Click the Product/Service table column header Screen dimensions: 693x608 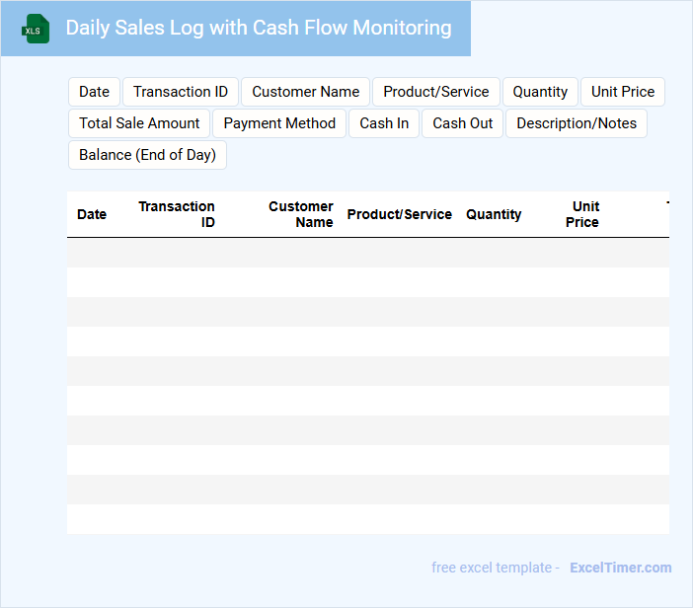[399, 214]
